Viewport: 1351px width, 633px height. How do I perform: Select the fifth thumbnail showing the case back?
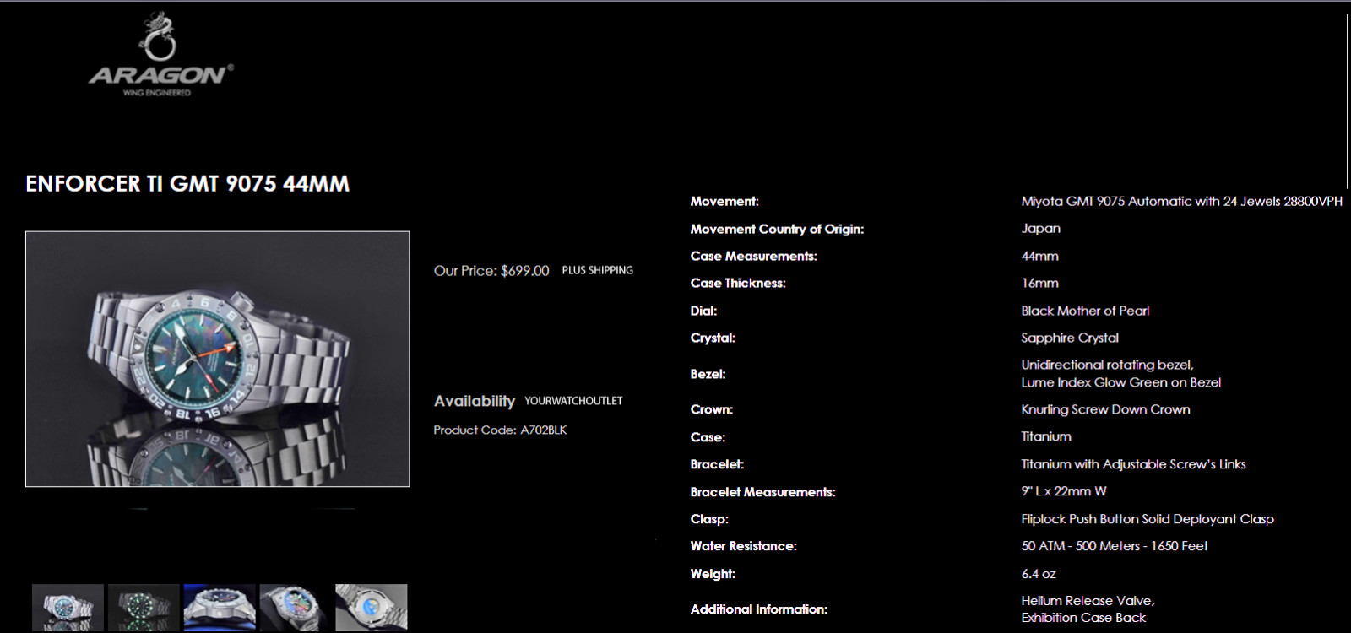tap(372, 608)
